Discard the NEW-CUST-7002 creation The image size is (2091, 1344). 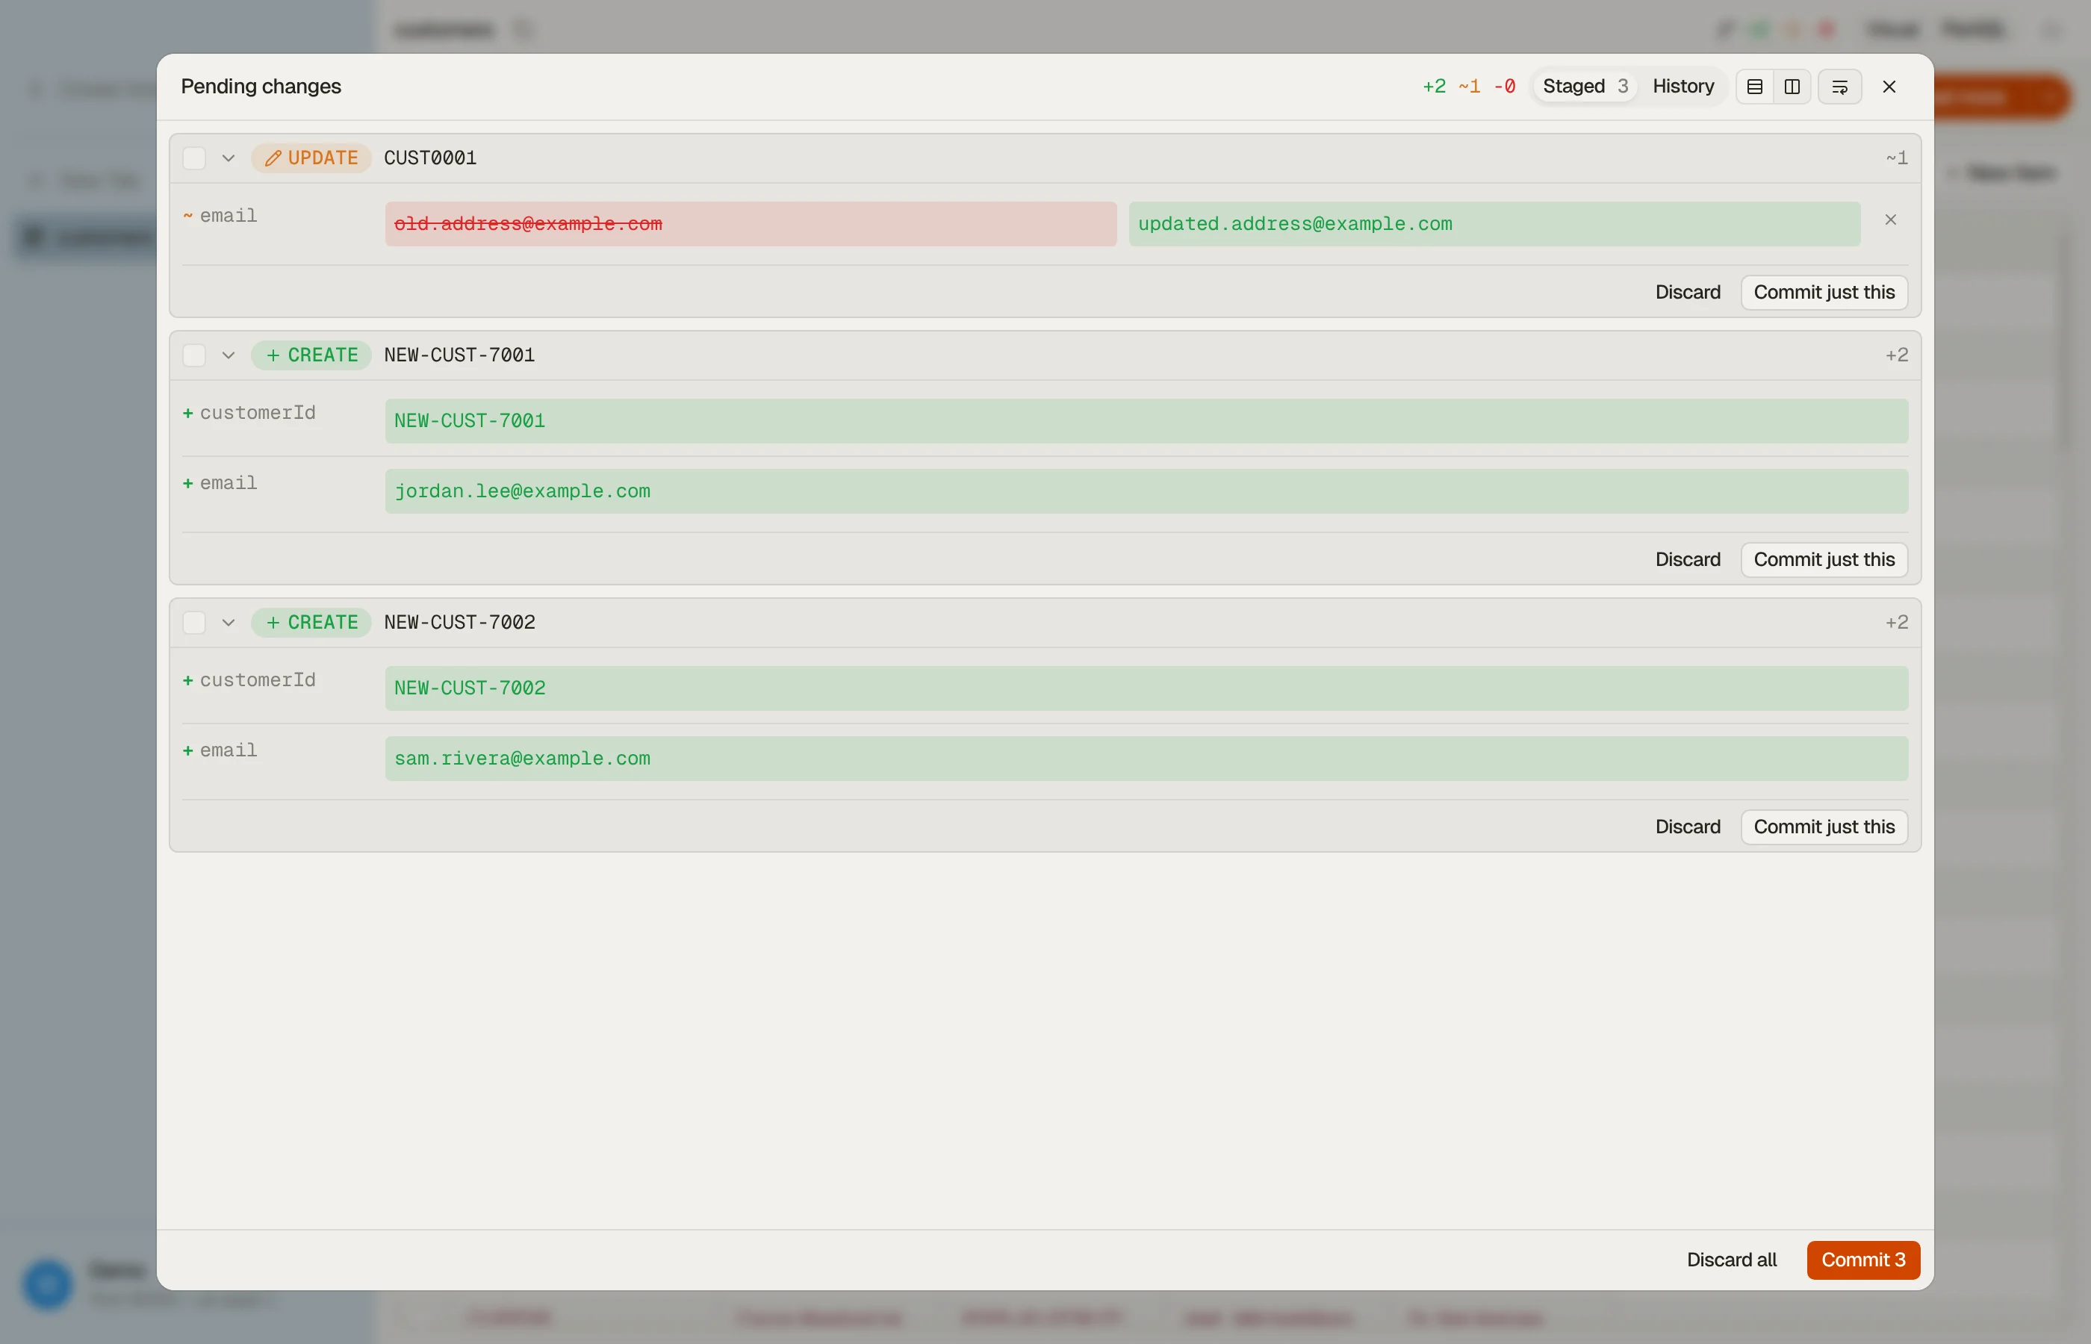pos(1688,827)
